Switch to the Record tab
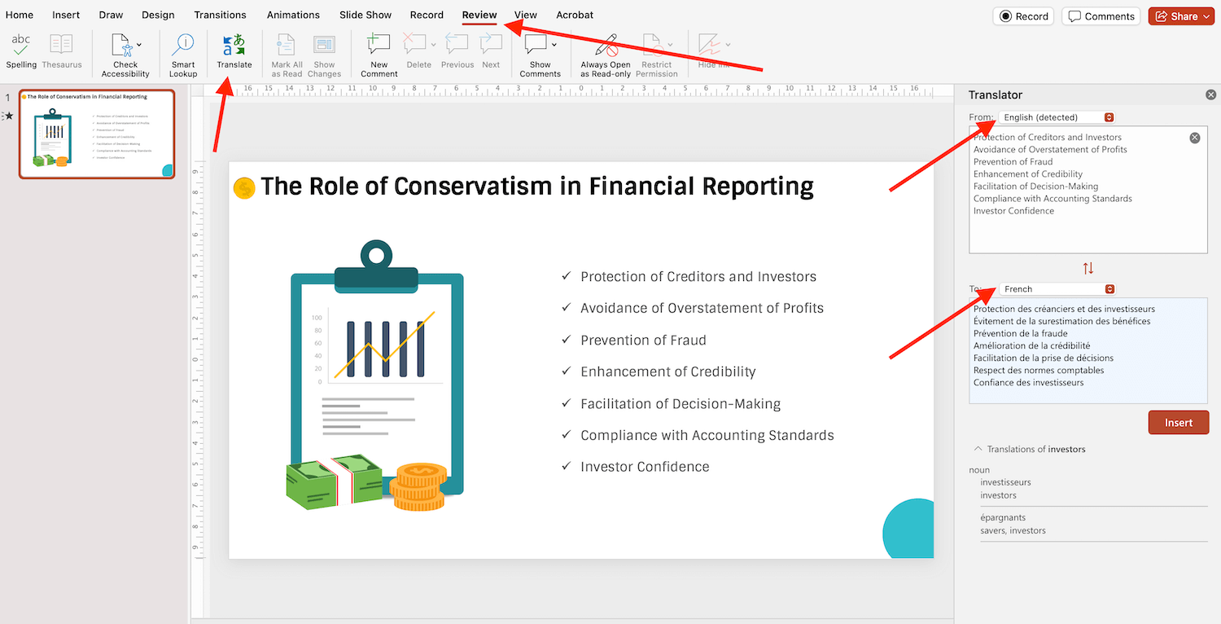The image size is (1221, 624). click(427, 15)
